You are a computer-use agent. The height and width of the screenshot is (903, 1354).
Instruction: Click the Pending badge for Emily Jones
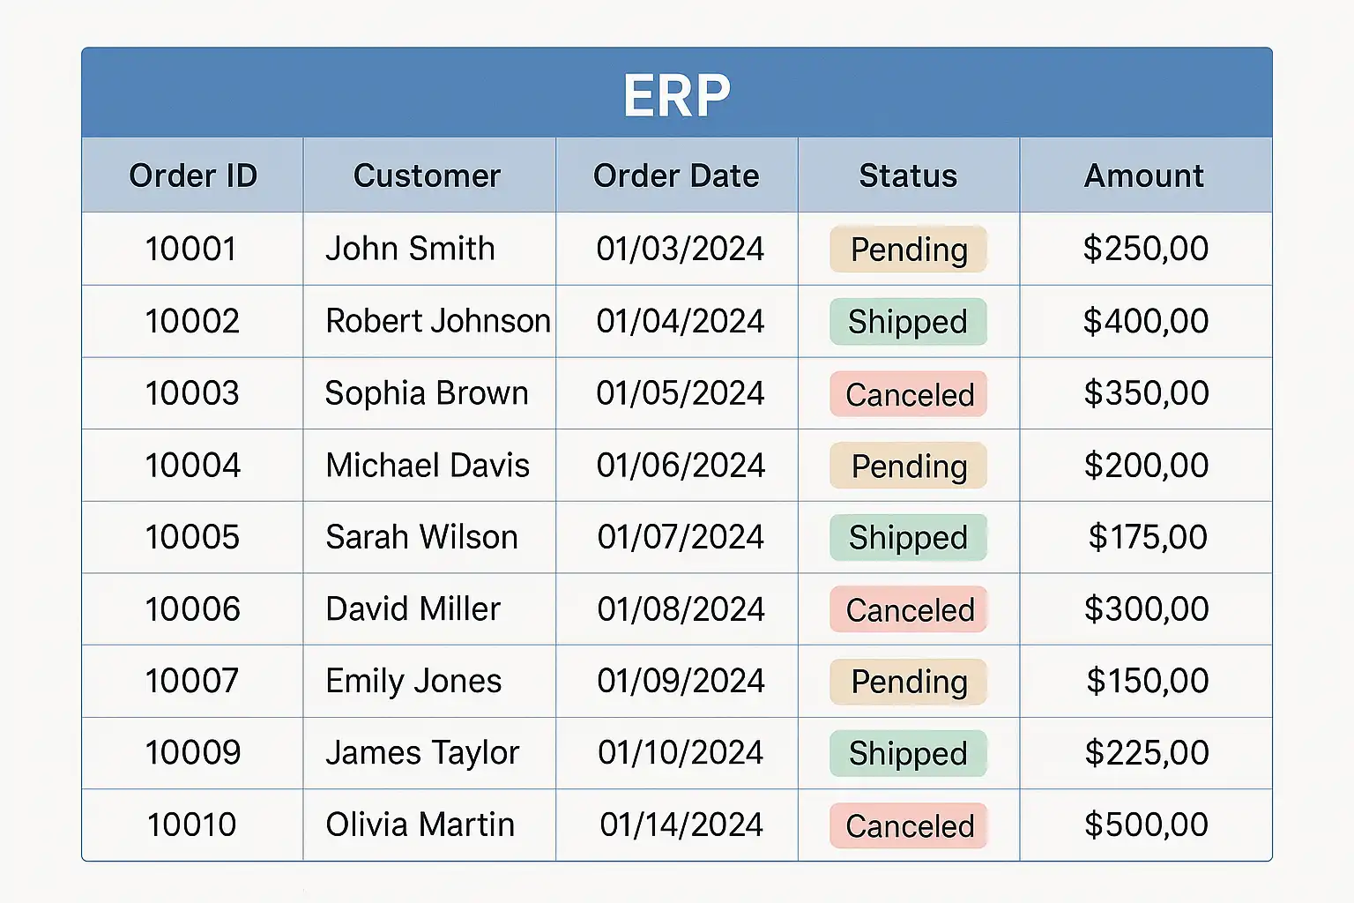point(908,682)
